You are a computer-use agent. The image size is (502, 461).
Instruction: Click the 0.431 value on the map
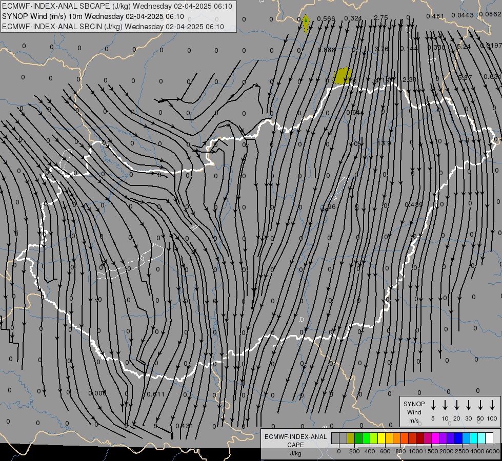pyautogui.click(x=185, y=426)
